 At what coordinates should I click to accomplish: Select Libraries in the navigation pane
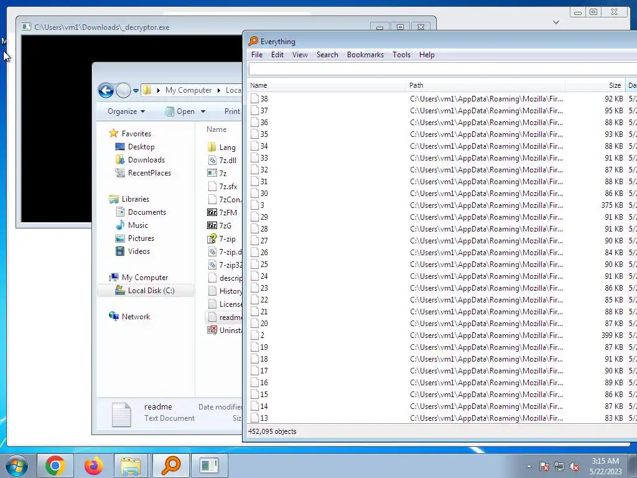(135, 199)
